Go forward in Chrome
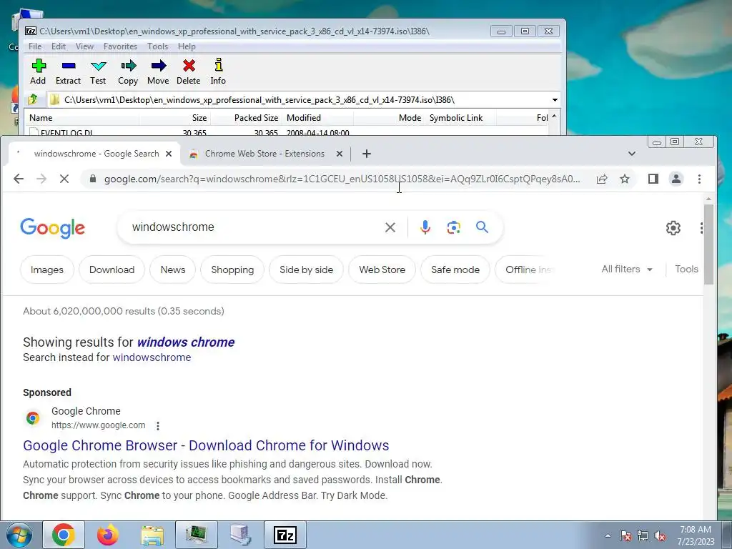The image size is (732, 549). [x=41, y=179]
